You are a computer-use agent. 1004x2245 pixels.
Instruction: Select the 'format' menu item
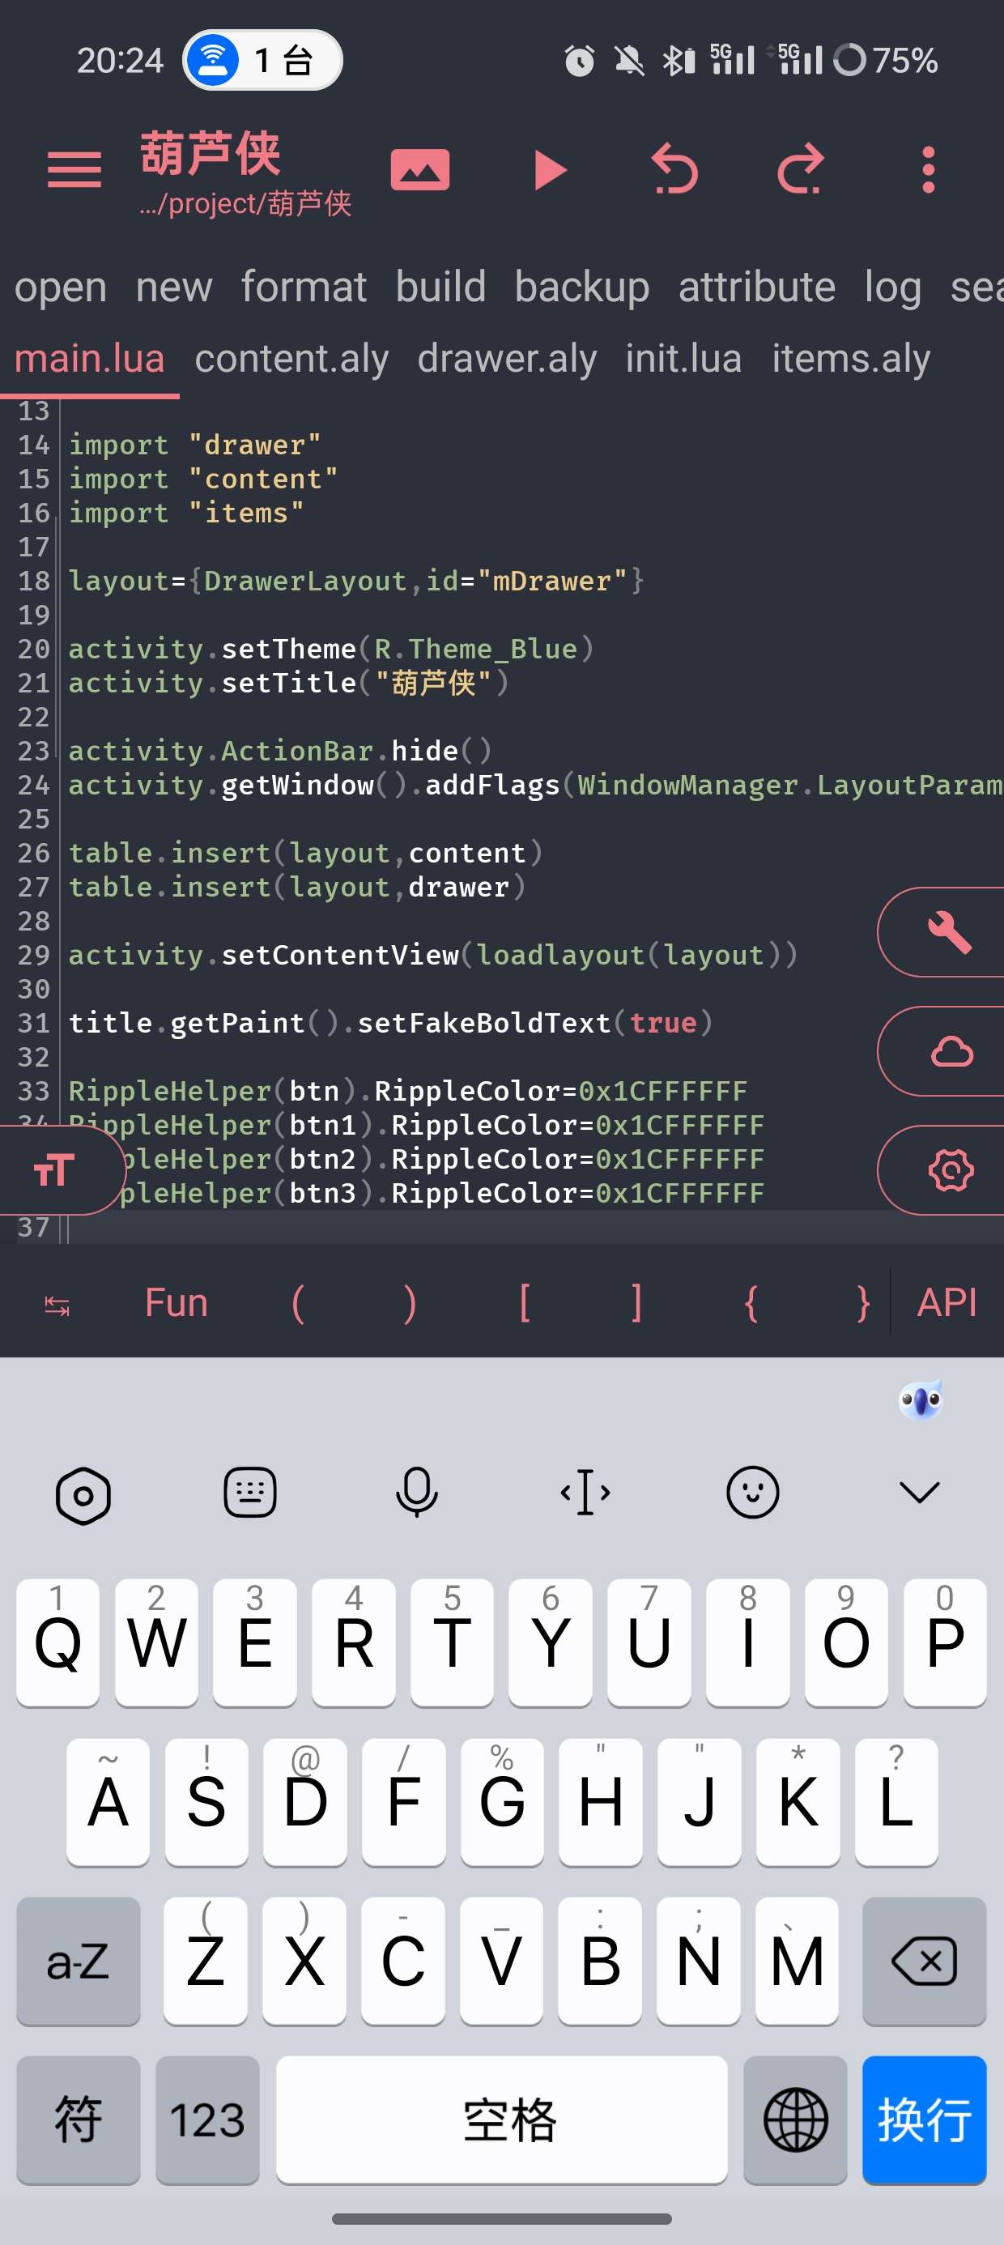tap(304, 287)
